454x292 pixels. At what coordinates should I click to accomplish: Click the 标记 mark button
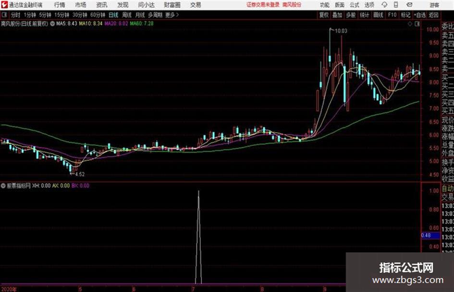coord(405,15)
